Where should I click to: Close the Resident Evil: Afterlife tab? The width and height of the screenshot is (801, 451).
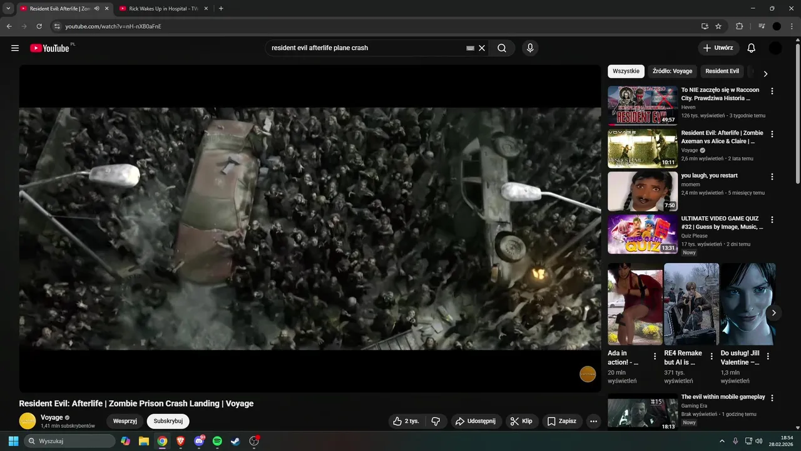(x=106, y=9)
